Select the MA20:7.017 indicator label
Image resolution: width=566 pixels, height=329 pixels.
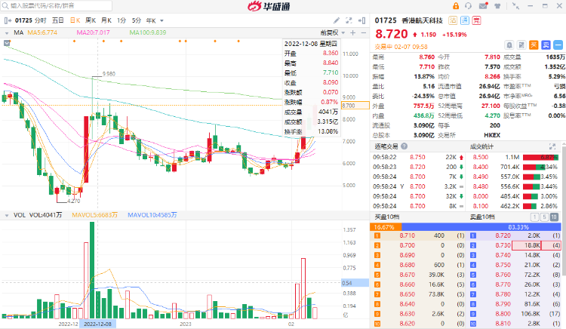coord(93,33)
